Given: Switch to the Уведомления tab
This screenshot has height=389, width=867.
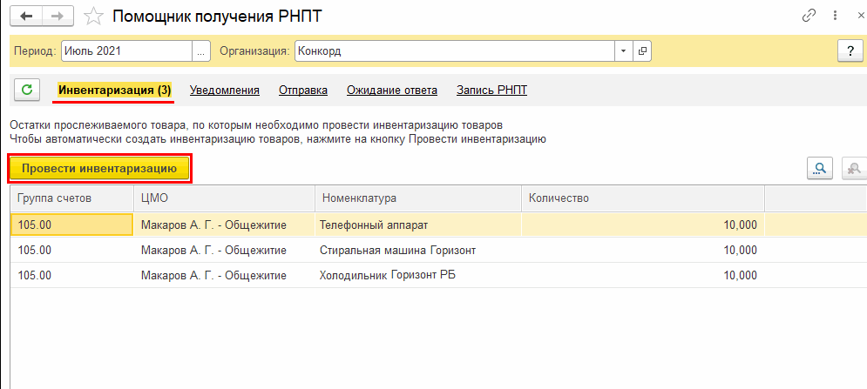Looking at the screenshot, I should (225, 90).
